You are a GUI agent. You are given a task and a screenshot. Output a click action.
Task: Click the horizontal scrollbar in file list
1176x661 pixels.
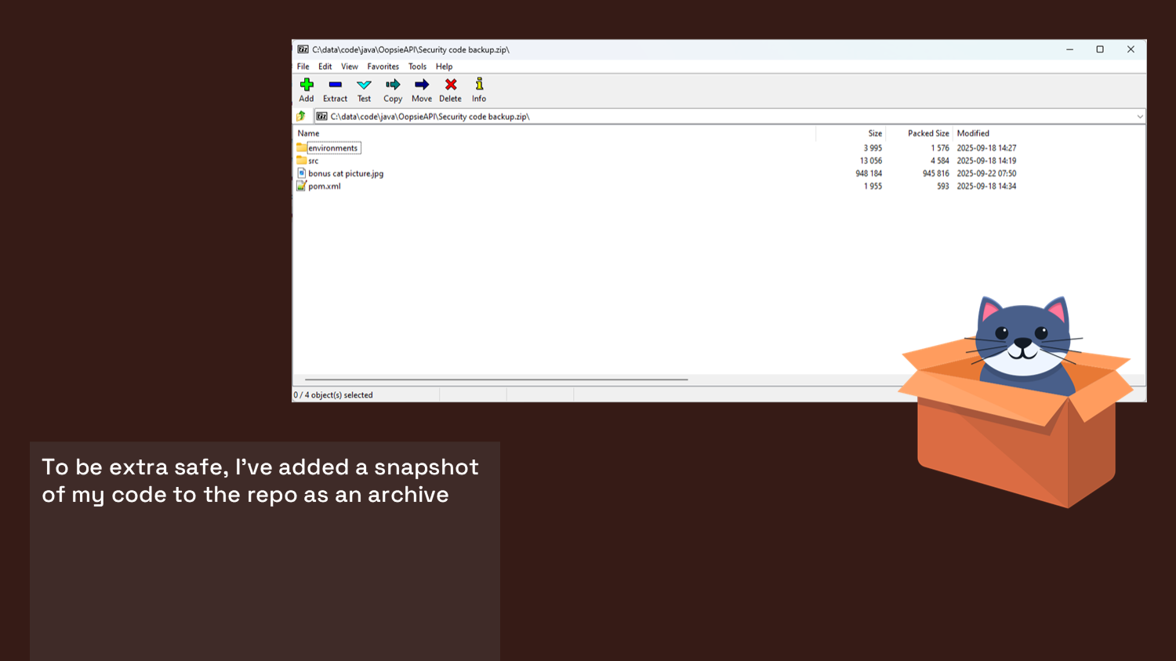click(x=495, y=380)
